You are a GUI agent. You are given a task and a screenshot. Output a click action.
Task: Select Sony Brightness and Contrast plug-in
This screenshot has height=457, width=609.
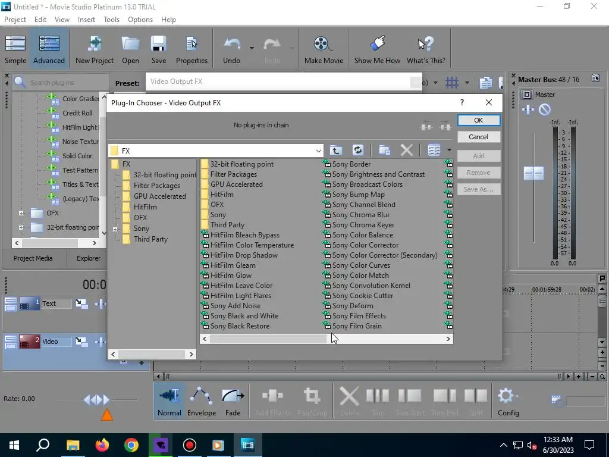click(x=378, y=174)
